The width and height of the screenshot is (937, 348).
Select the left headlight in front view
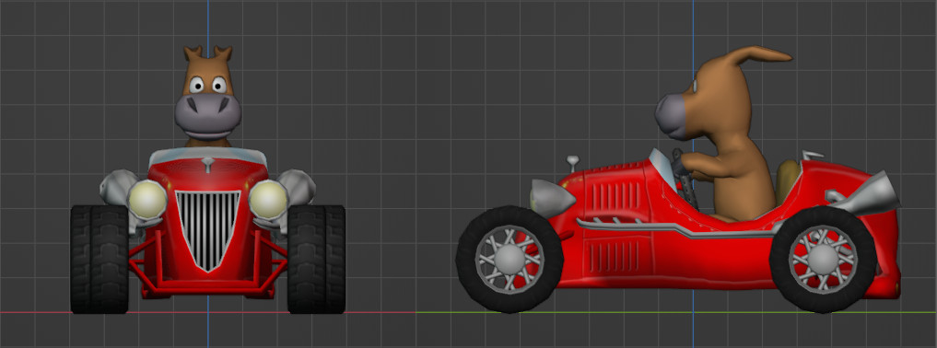pos(147,199)
